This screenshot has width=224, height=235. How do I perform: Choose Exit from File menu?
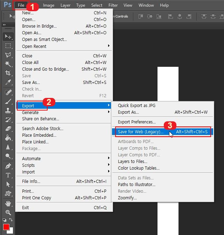point(64,208)
